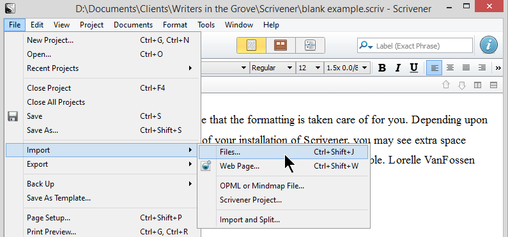Choose Import and Split... option
The width and height of the screenshot is (508, 237).
point(284,220)
